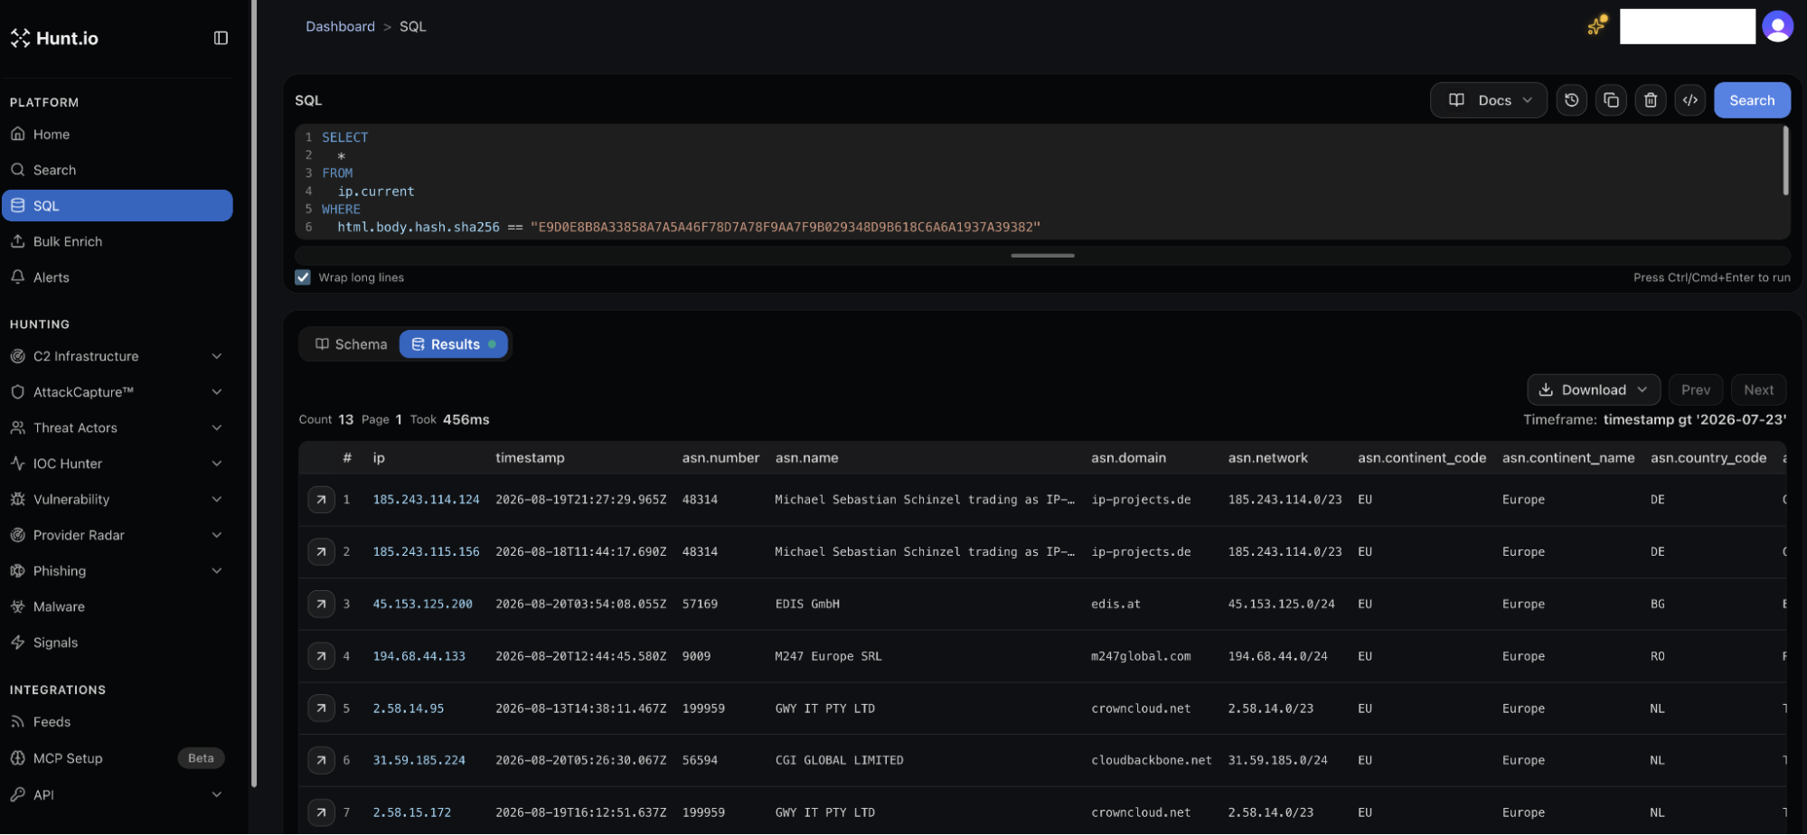Click into the SQL query editor
The image size is (1807, 835).
click(1042, 182)
